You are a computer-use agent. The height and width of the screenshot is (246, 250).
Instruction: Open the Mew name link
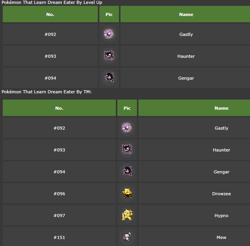(221, 237)
